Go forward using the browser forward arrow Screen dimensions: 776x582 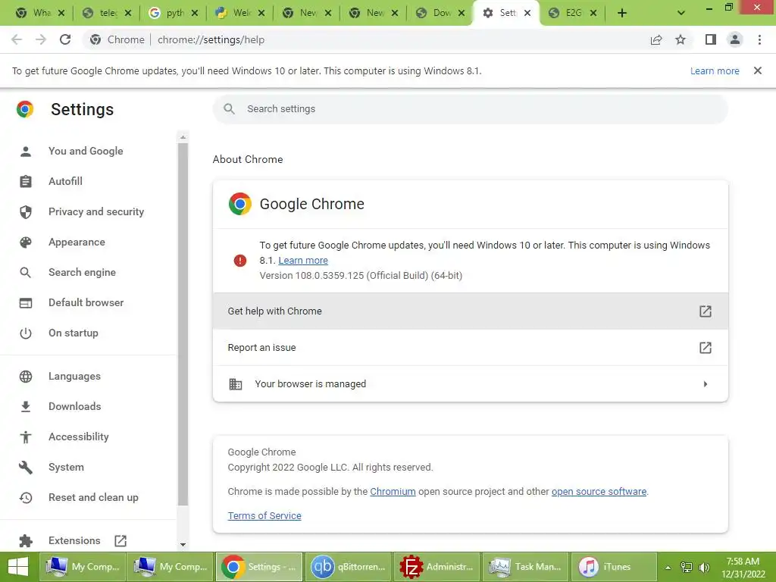click(41, 39)
